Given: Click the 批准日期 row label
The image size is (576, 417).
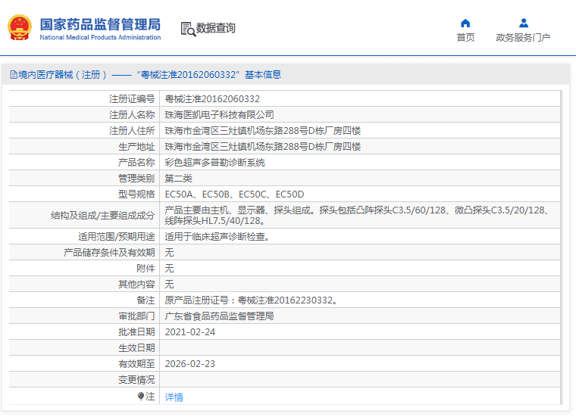Looking at the screenshot, I should tap(136, 332).
